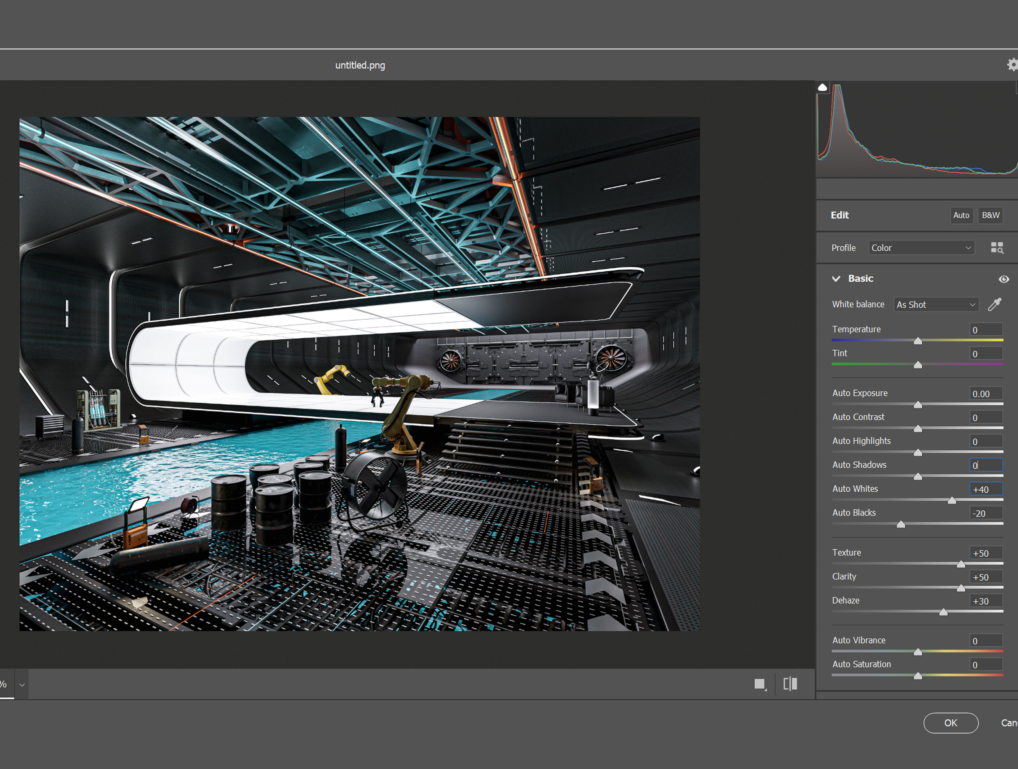Click the Edit panel heading
Screen dimensions: 1018x769
pyautogui.click(x=839, y=215)
